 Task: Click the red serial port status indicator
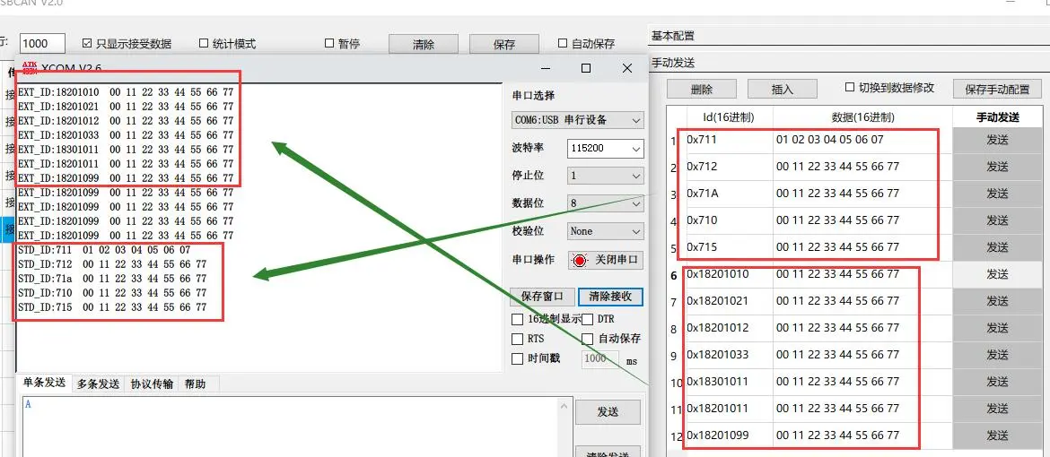[x=580, y=261]
